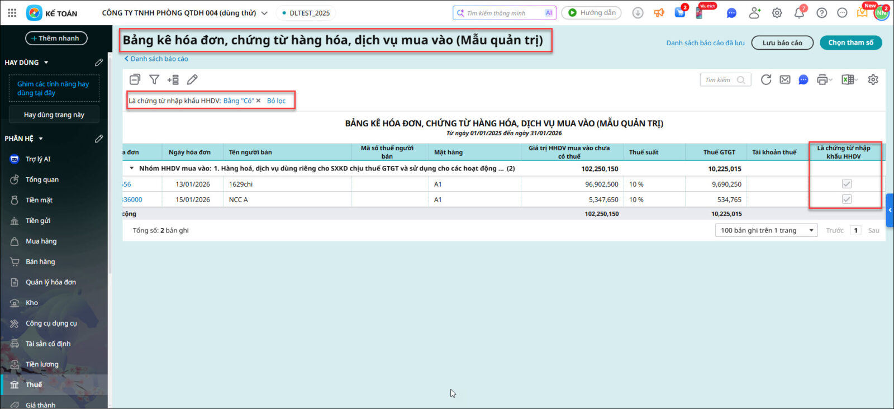The width and height of the screenshot is (894, 409).
Task: Open the Mua hàng menu in sidebar
Action: pyautogui.click(x=41, y=241)
